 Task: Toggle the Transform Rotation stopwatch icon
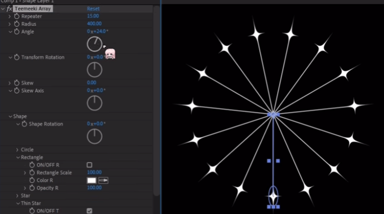coord(17,57)
